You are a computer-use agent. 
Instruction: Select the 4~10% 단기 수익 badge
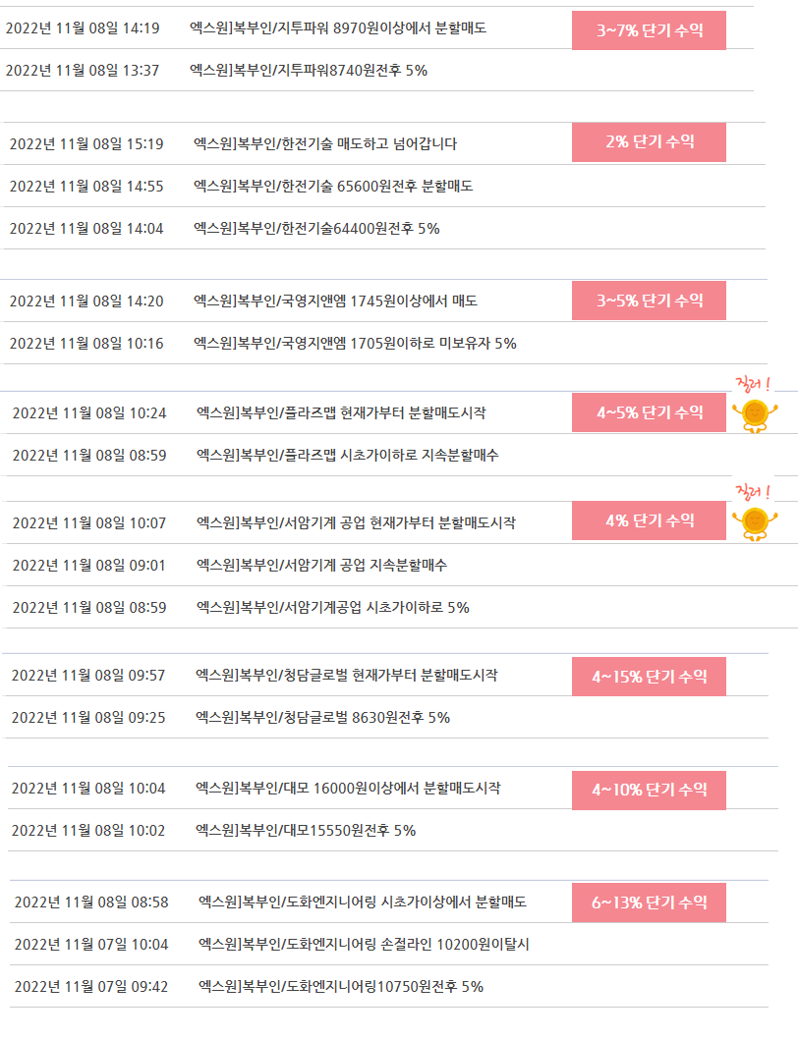click(x=649, y=790)
